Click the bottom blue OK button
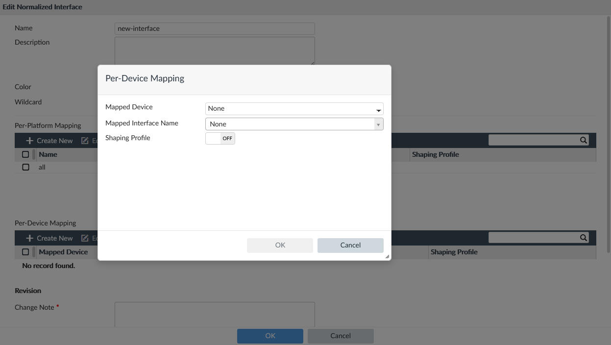Image resolution: width=611 pixels, height=345 pixels. pyautogui.click(x=270, y=336)
